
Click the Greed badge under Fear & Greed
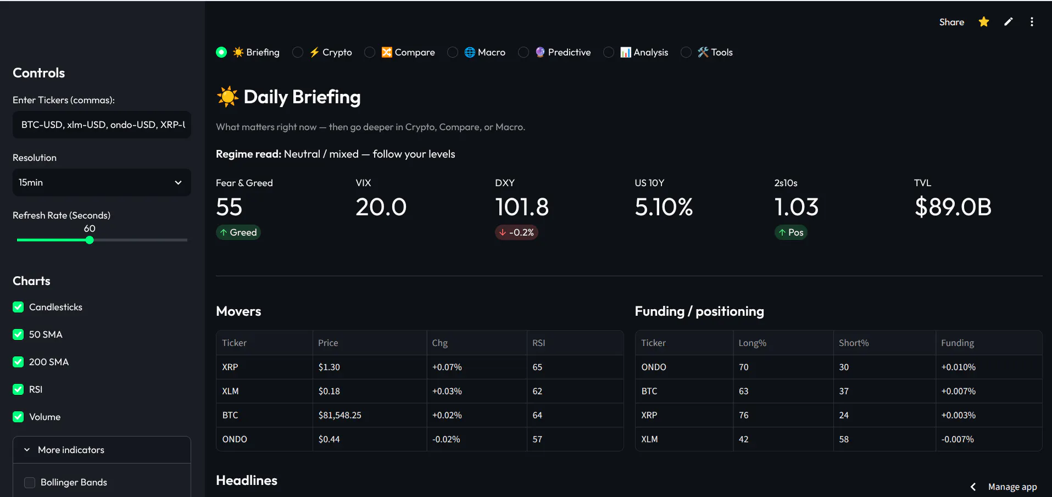click(238, 232)
